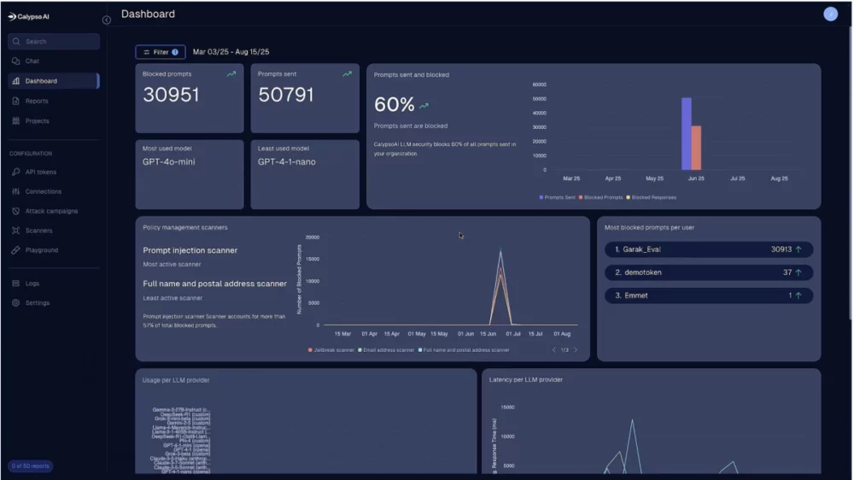Select the Dashboard menu item

tap(41, 81)
